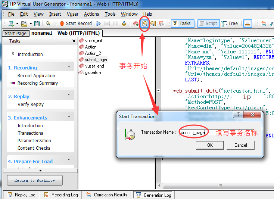This screenshot has width=274, height=199.
Task: Click OK in Start Transaction dialog
Action: click(x=210, y=145)
